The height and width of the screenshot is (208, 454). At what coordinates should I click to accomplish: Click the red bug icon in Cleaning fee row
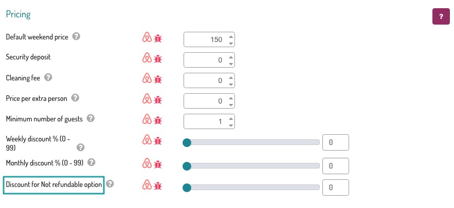click(158, 79)
